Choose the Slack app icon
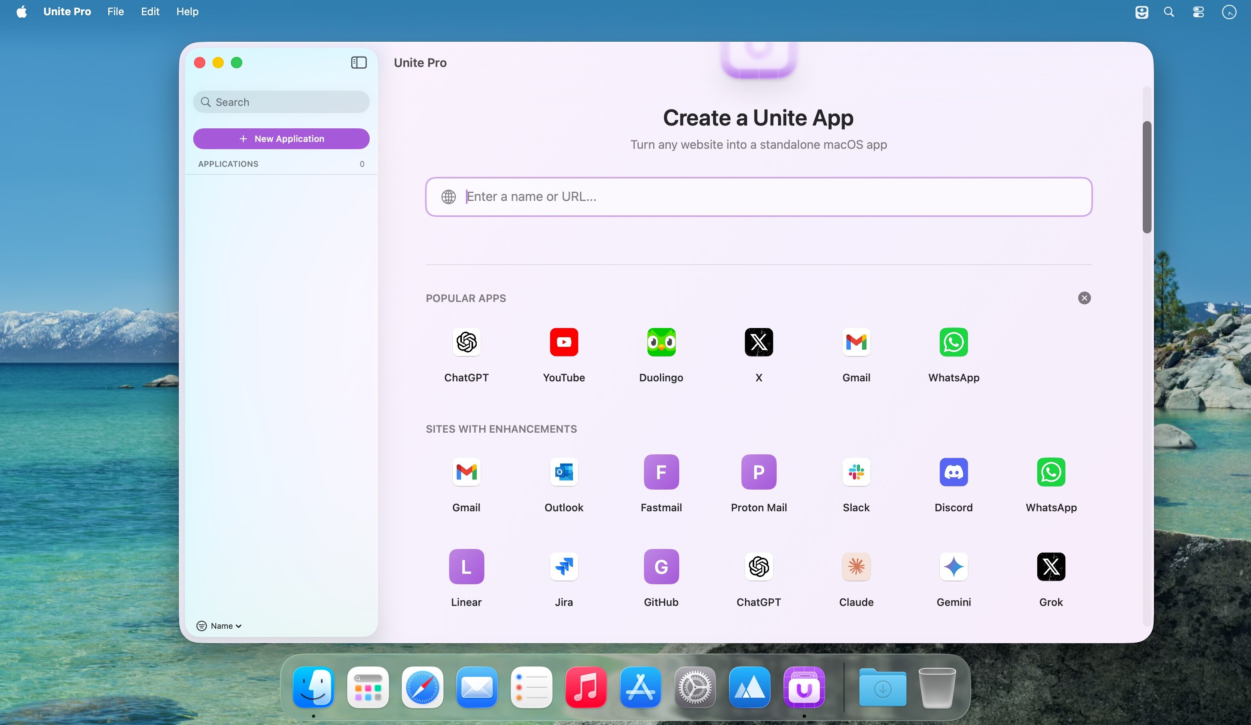1251x725 pixels. [856, 472]
